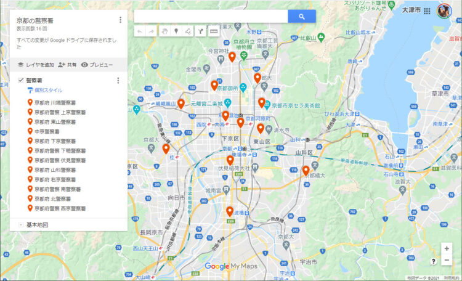Screen dimensions: 462x281
Task: Click the redo arrow in toolbar
Action: coord(151,31)
